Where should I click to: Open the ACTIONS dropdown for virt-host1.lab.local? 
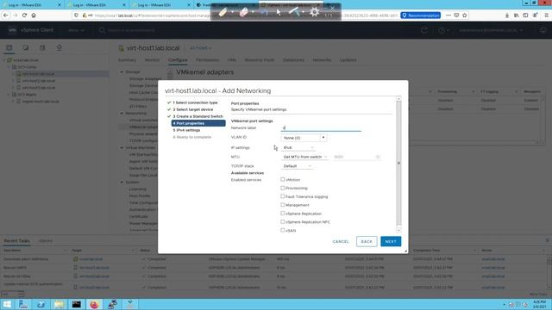click(x=201, y=48)
